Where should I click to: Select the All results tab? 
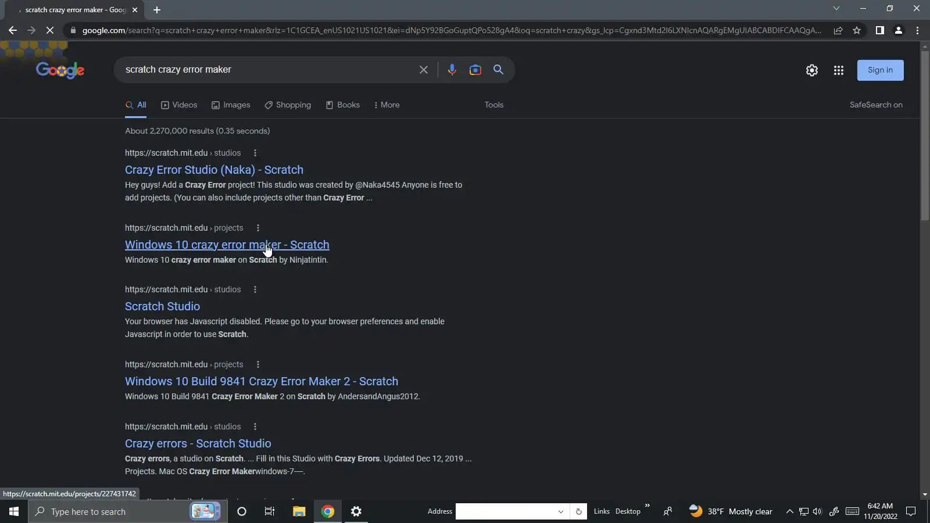pos(136,105)
